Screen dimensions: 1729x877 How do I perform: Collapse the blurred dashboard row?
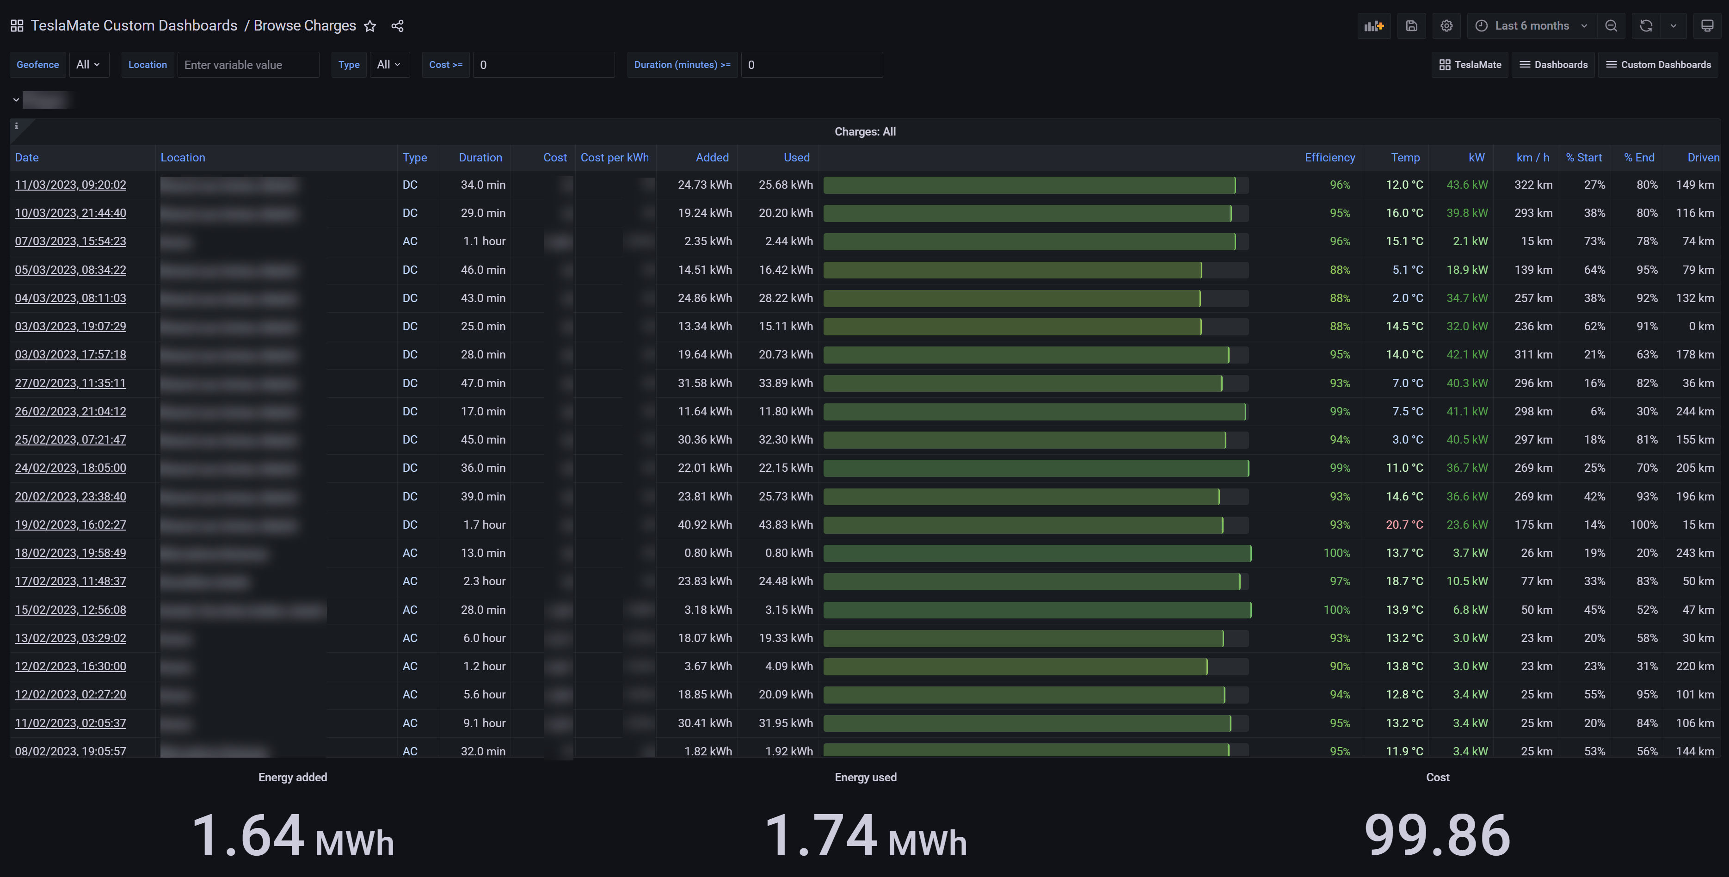pyautogui.click(x=16, y=100)
